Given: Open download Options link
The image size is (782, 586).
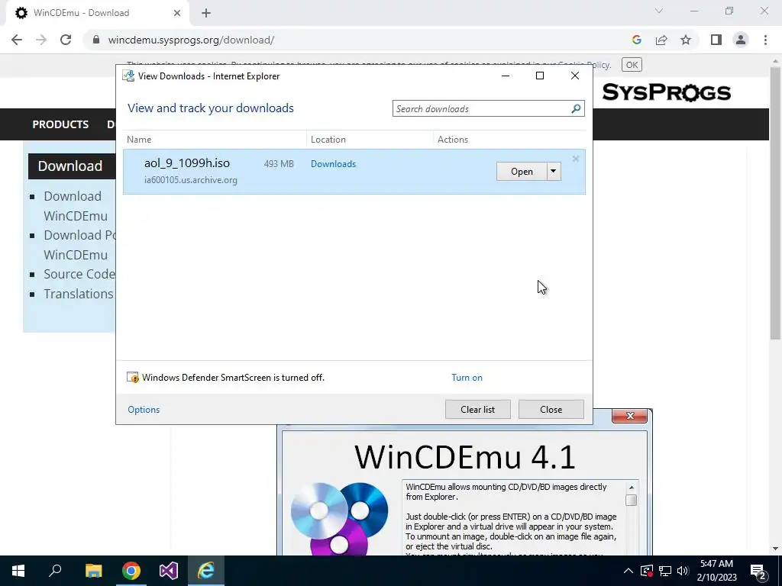Looking at the screenshot, I should pos(144,410).
